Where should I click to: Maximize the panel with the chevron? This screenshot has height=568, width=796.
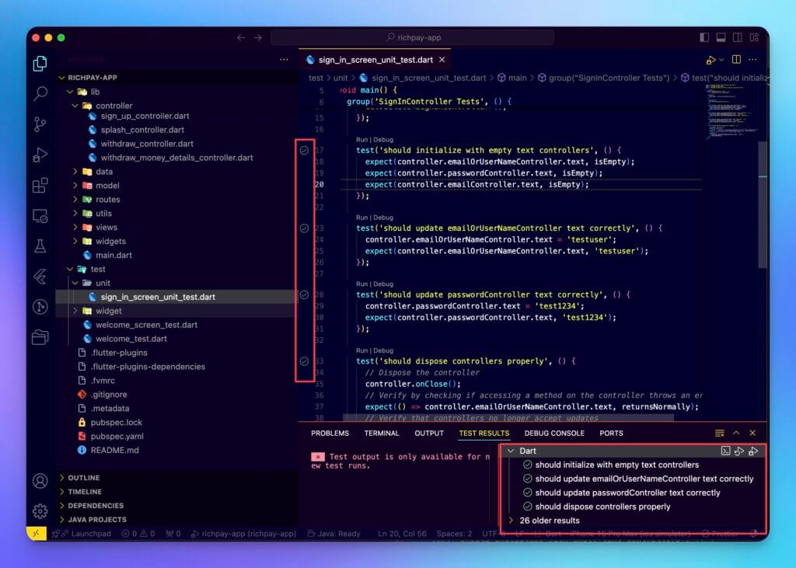[736, 433]
